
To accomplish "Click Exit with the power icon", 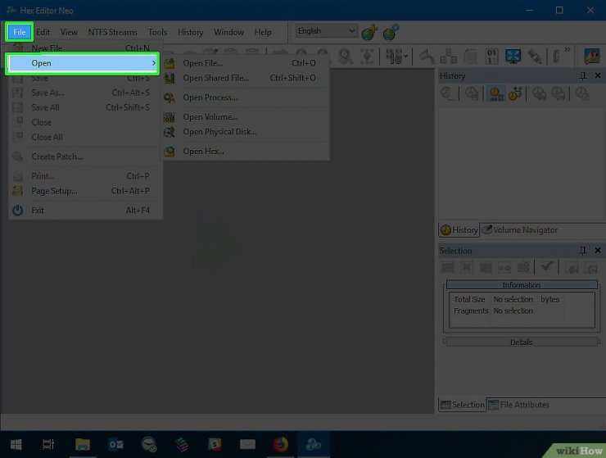I will tap(84, 211).
